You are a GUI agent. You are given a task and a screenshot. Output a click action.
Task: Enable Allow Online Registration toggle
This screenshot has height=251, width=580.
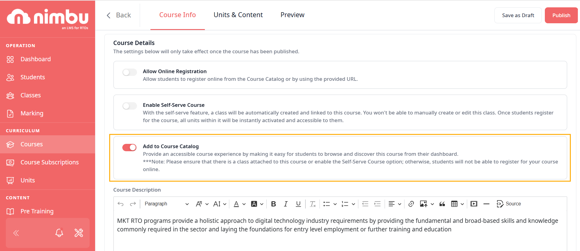[x=129, y=72]
